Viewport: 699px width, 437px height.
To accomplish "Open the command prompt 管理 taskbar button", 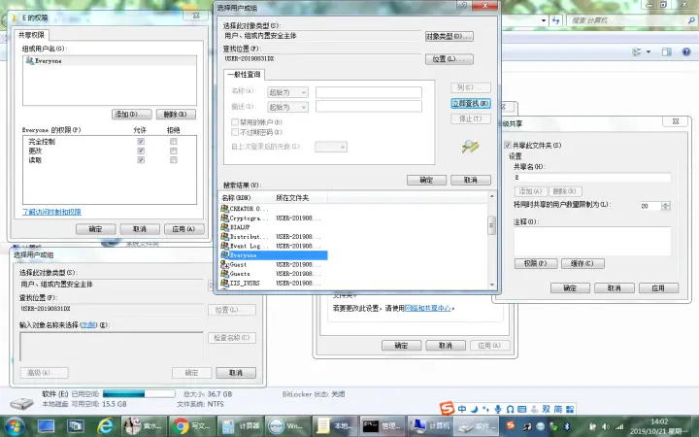I will [382, 426].
